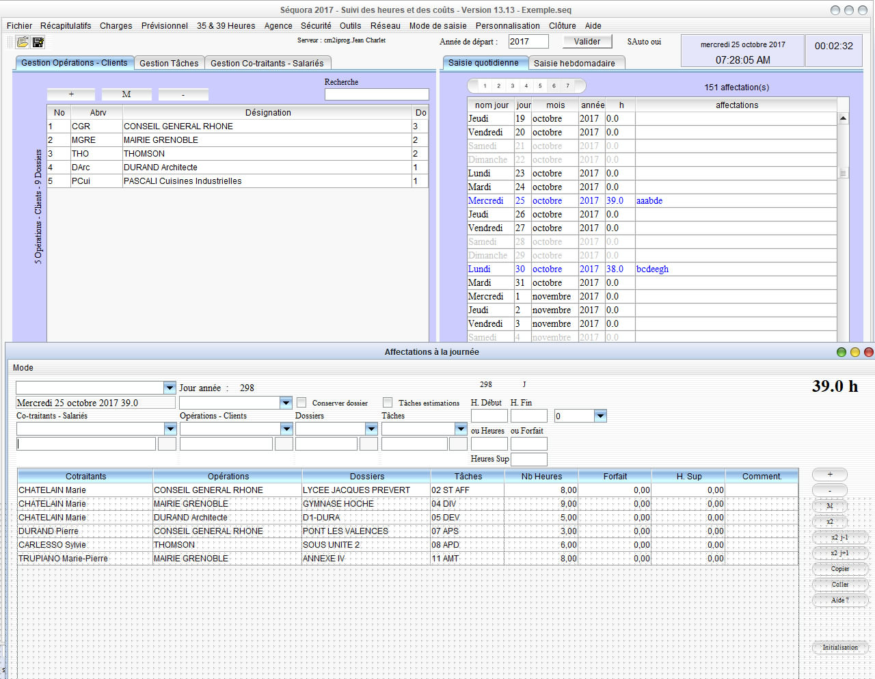Click the yellow button on Affectations window
875x679 pixels.
point(854,352)
